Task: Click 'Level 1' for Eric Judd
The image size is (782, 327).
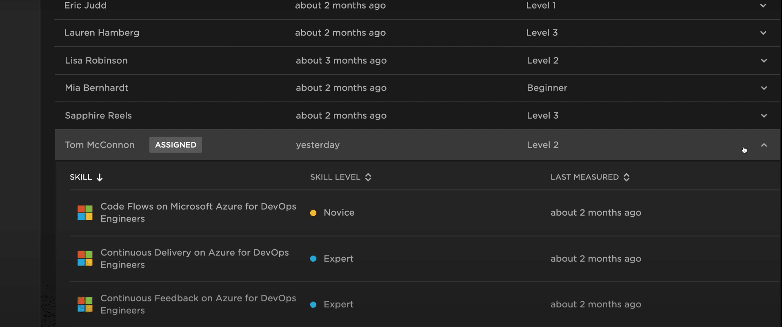Action: (541, 5)
